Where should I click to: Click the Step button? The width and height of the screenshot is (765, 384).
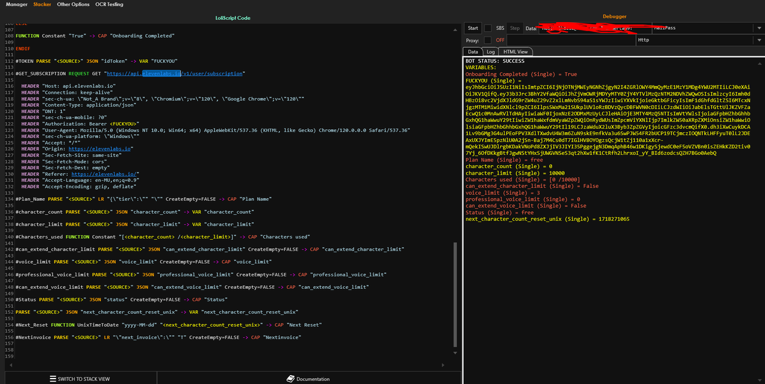point(515,28)
